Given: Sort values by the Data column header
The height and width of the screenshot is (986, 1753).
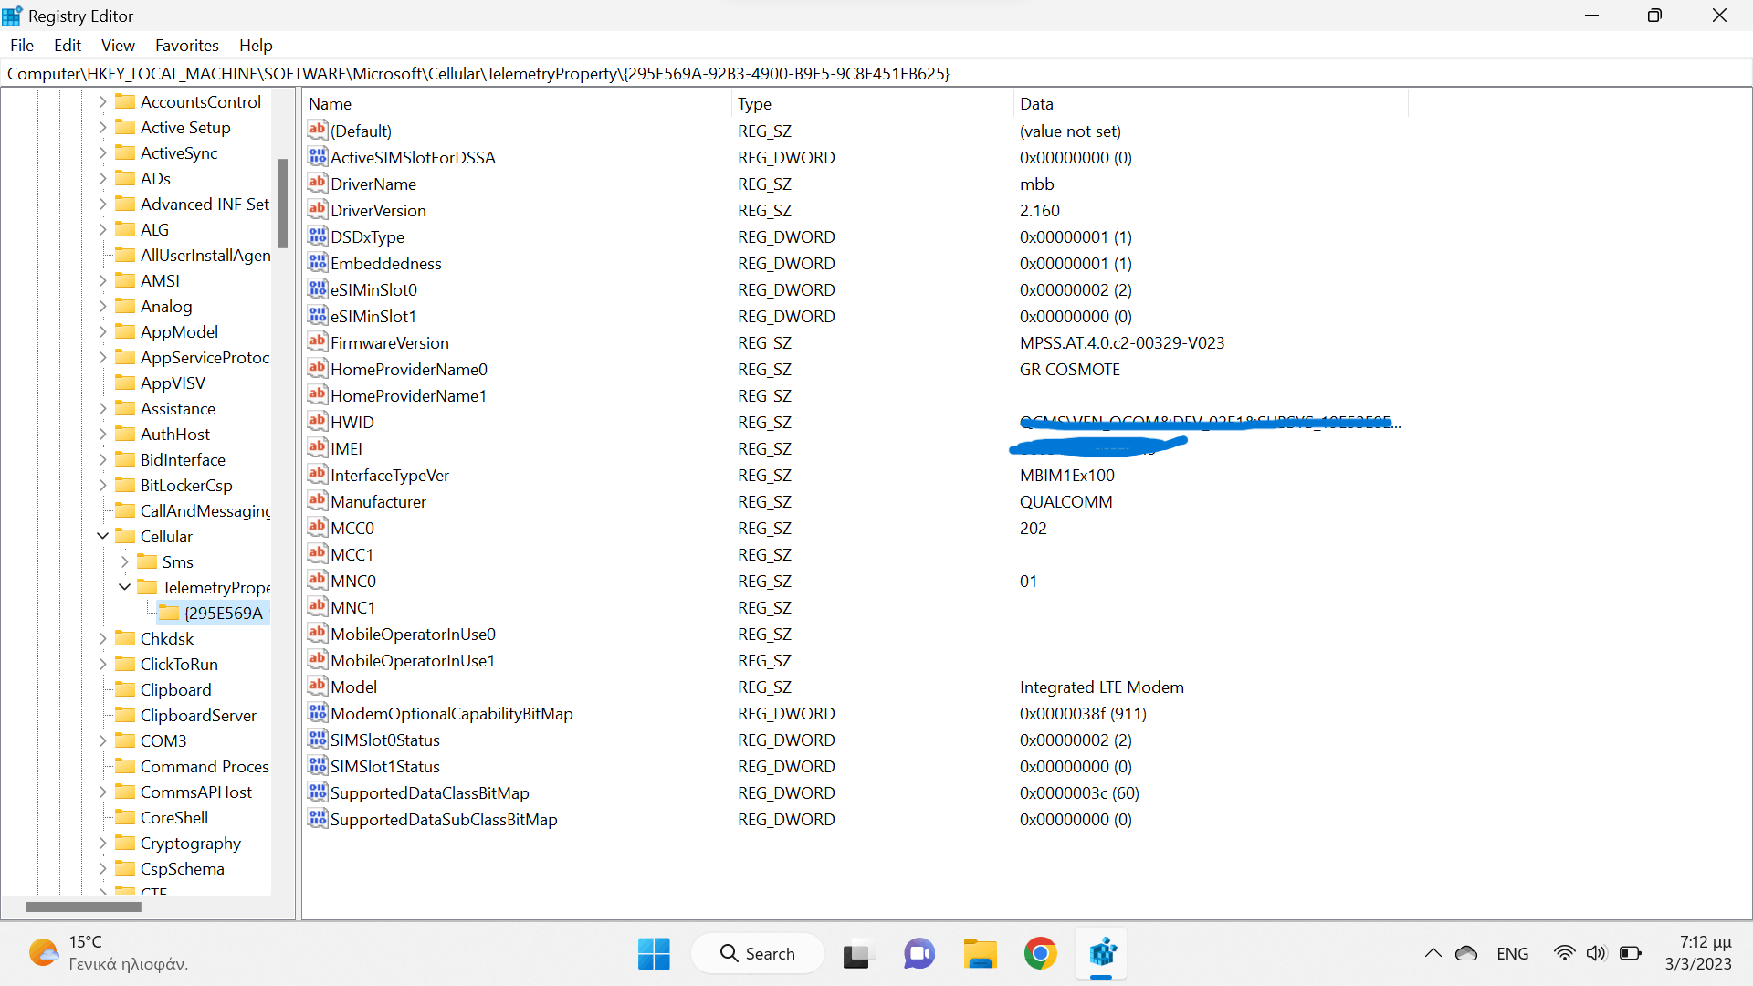Looking at the screenshot, I should pyautogui.click(x=1211, y=103).
